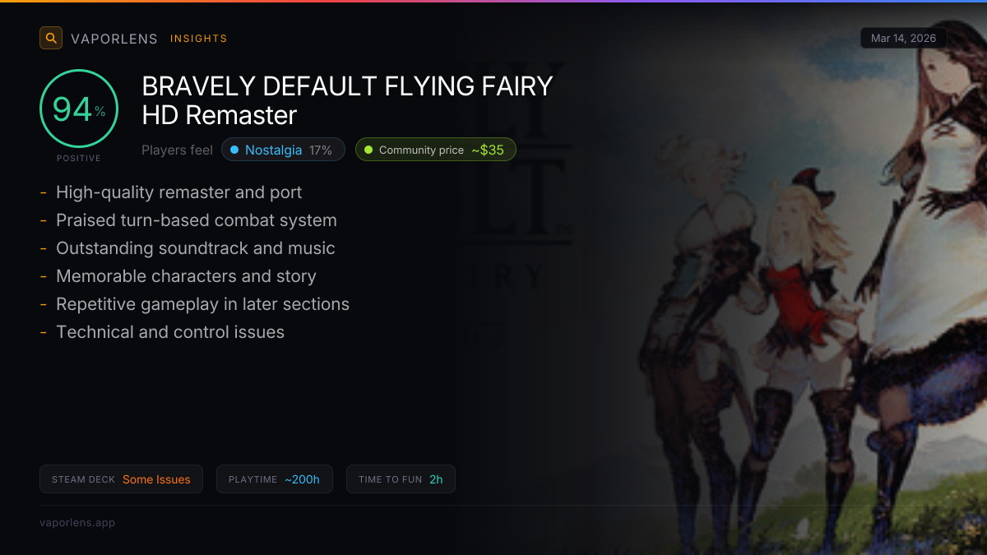This screenshot has width=987, height=555.
Task: Click the 94% positive score circle
Action: coord(79,109)
